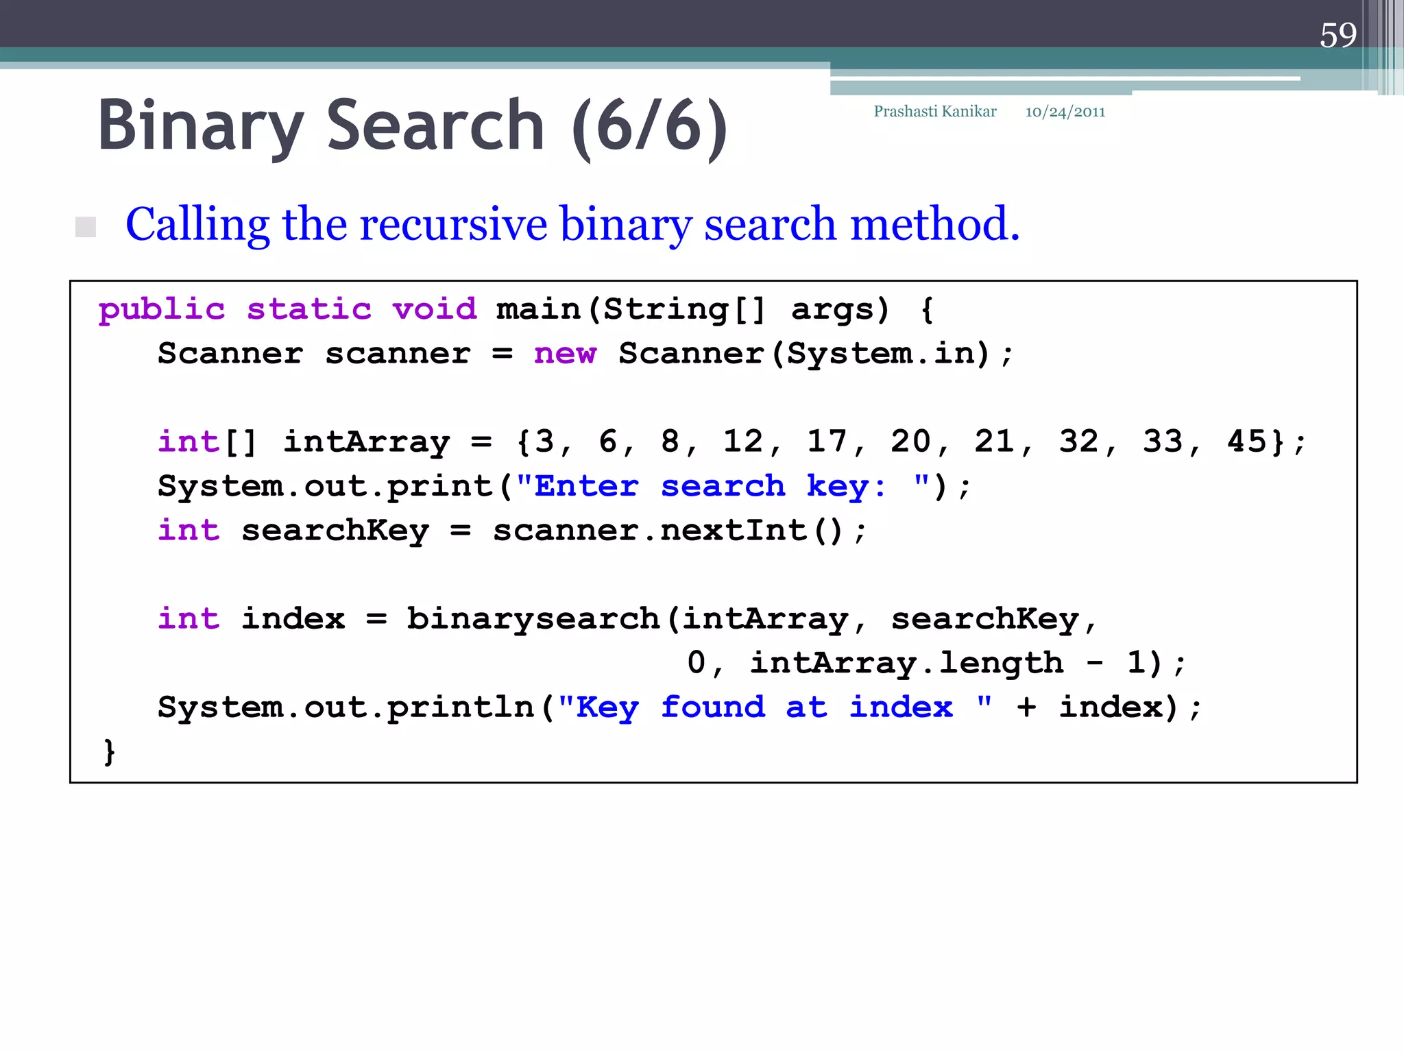Click the bullet text 'Calling the recursive binary search method.'

[572, 225]
